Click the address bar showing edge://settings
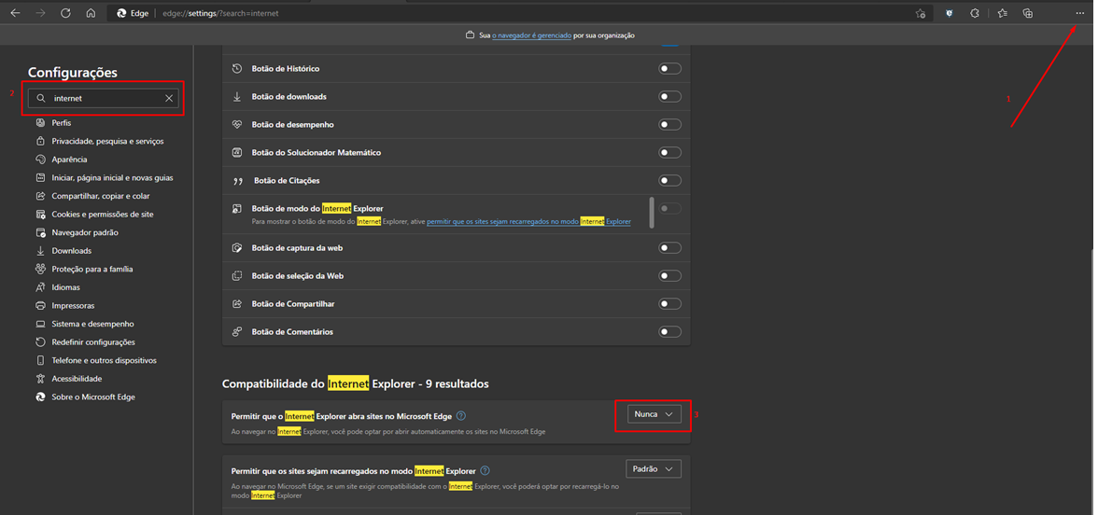 pos(518,13)
